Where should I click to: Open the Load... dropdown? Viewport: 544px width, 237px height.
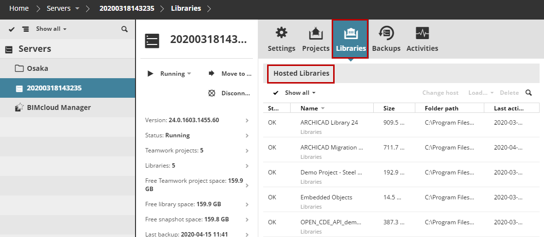point(481,93)
